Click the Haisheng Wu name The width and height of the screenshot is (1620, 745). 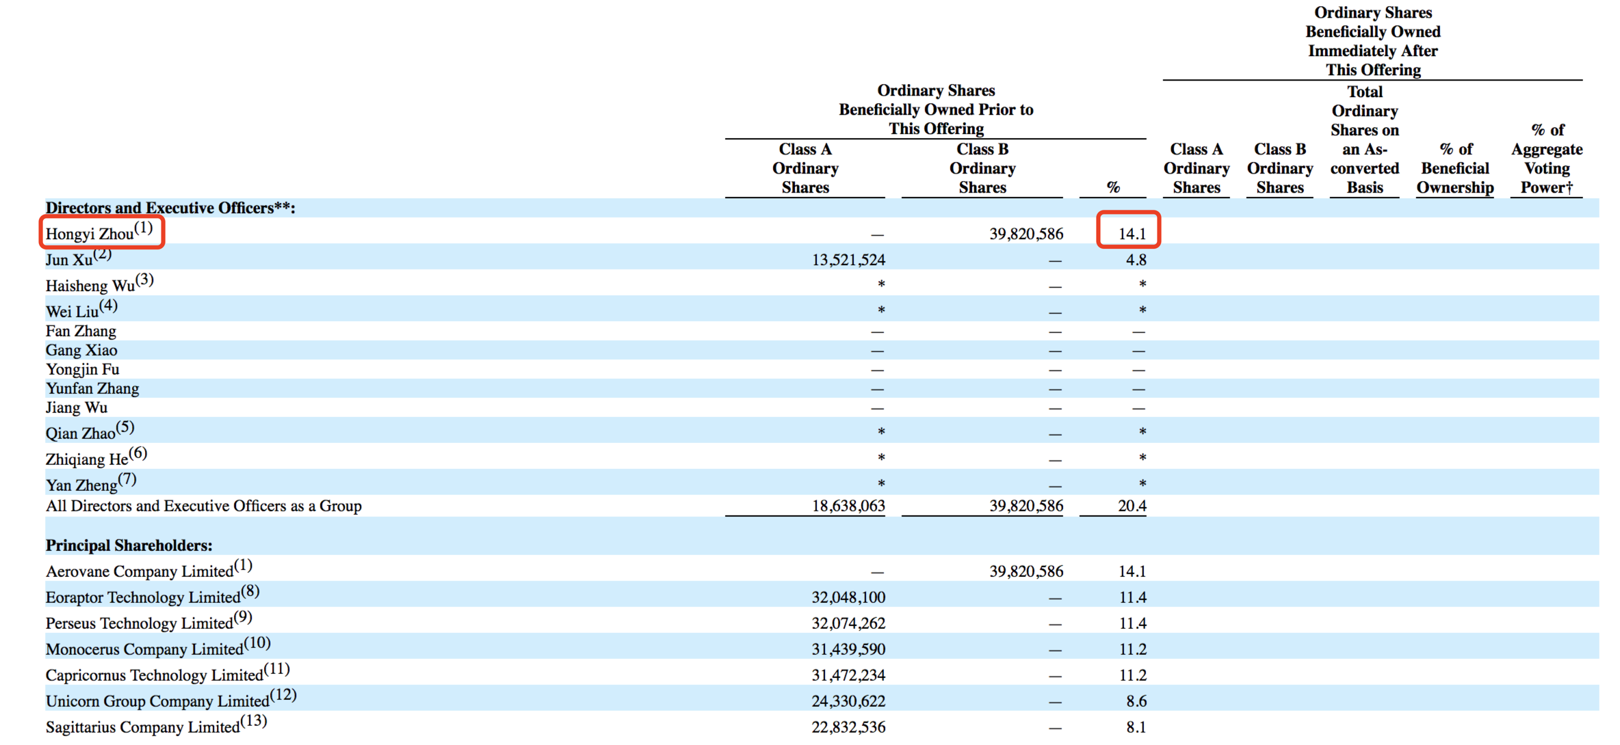(90, 286)
